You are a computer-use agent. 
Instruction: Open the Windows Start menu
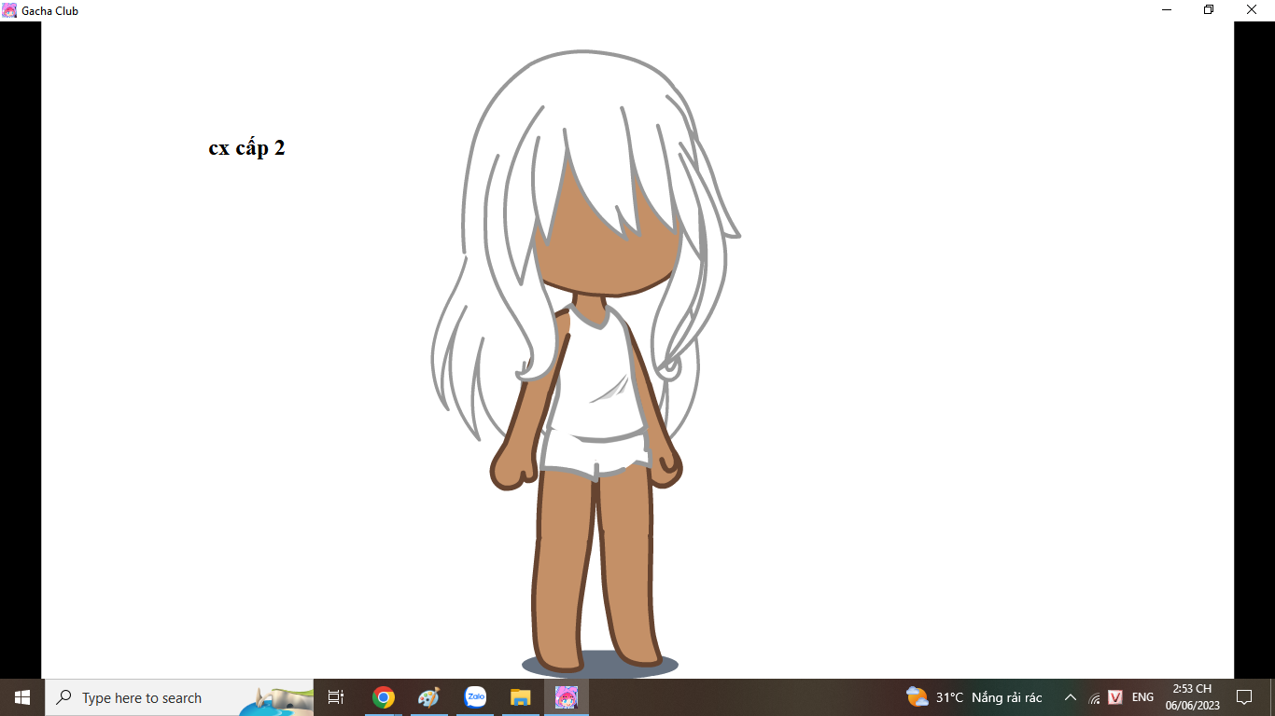click(x=22, y=697)
